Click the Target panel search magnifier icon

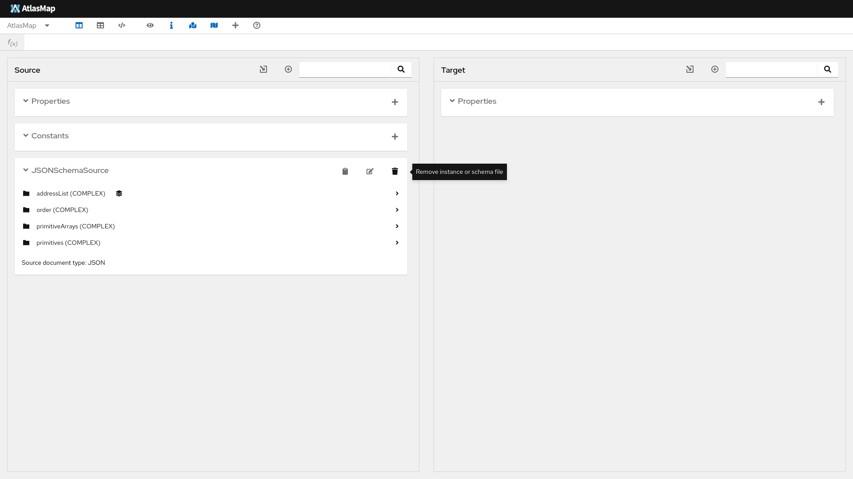click(828, 69)
